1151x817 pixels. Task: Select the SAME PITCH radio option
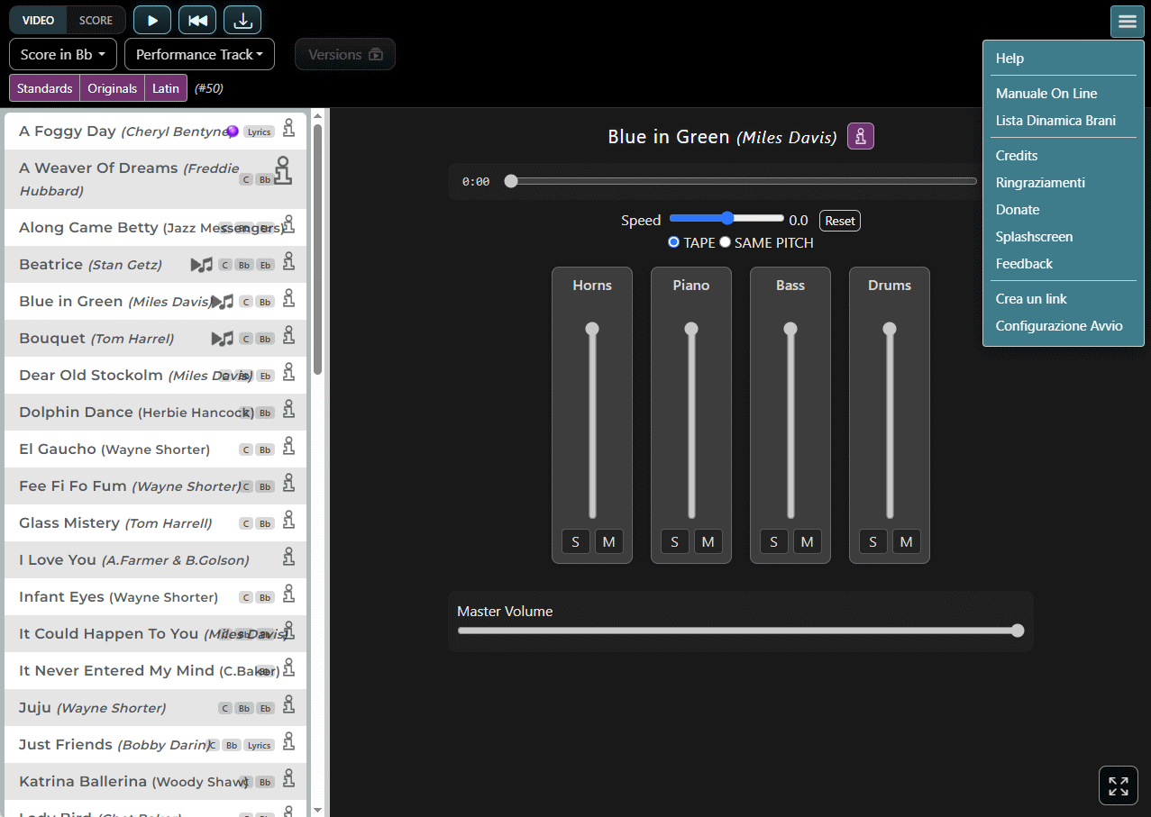tap(725, 242)
